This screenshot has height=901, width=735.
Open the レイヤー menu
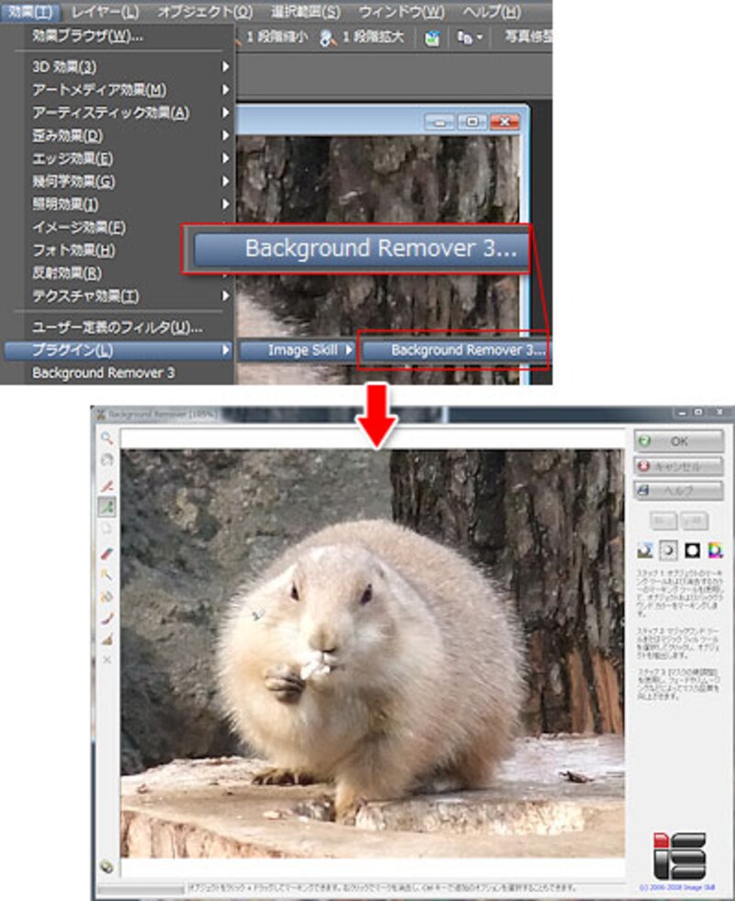[x=104, y=12]
